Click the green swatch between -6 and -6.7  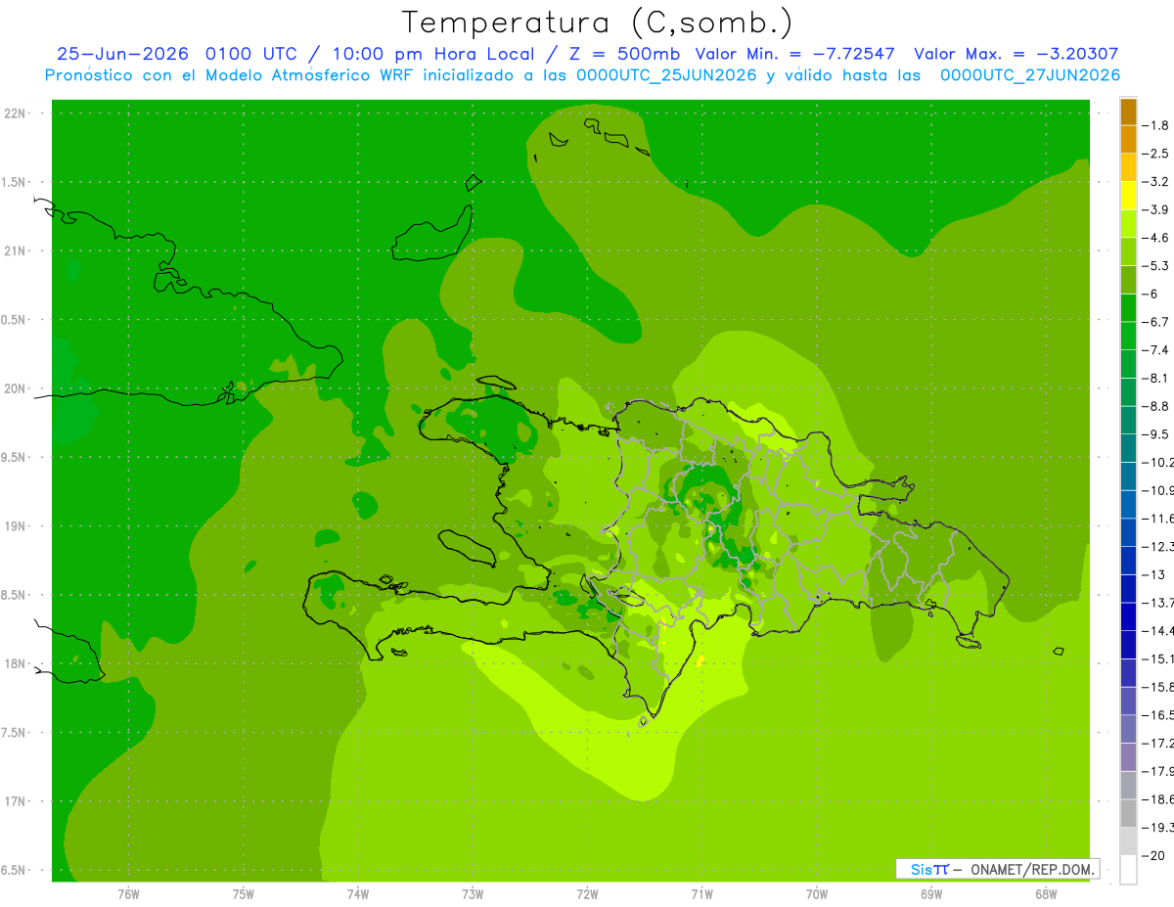pyautogui.click(x=1128, y=308)
